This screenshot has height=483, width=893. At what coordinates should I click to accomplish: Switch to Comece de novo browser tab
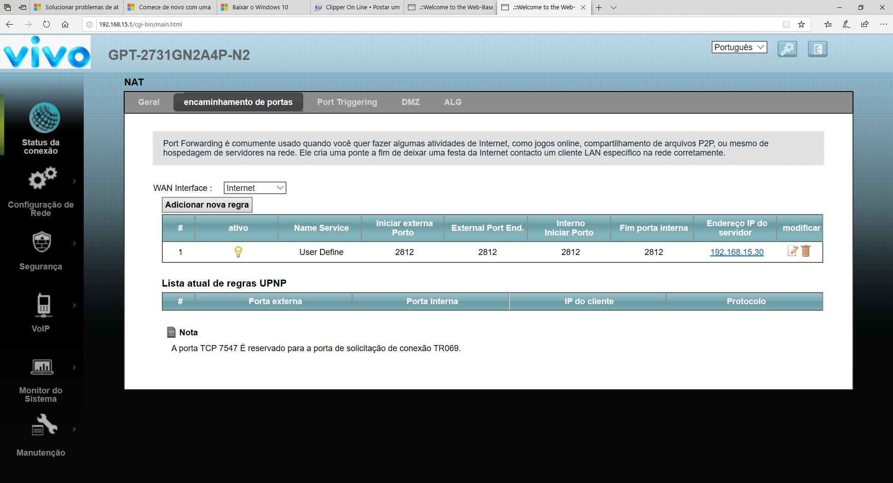pyautogui.click(x=170, y=7)
